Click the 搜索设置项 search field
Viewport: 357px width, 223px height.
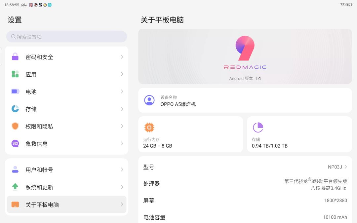point(66,36)
